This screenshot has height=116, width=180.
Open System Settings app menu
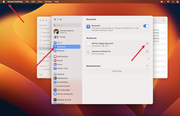click(15, 2)
